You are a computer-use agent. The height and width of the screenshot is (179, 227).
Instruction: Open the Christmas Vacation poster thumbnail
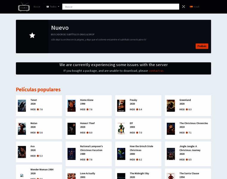click(x=71, y=154)
